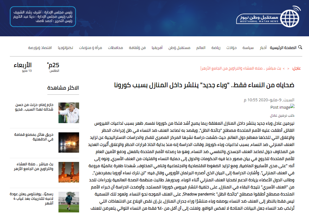309x213 pixels.
Task: Open the Hazem Emam story thumbnail
Action: coord(69,113)
